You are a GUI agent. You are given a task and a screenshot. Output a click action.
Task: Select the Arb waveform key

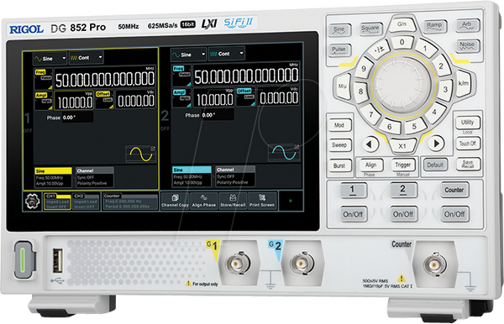(x=467, y=25)
